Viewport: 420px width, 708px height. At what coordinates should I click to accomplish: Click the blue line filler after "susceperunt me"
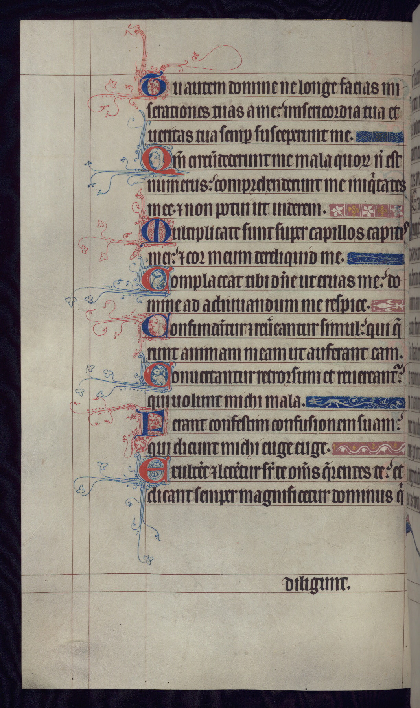point(379,137)
